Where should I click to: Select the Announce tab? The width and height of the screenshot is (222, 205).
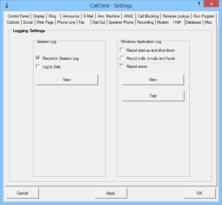(71, 16)
